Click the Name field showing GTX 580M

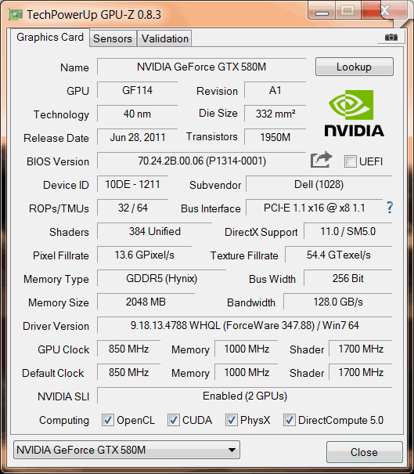click(x=201, y=67)
